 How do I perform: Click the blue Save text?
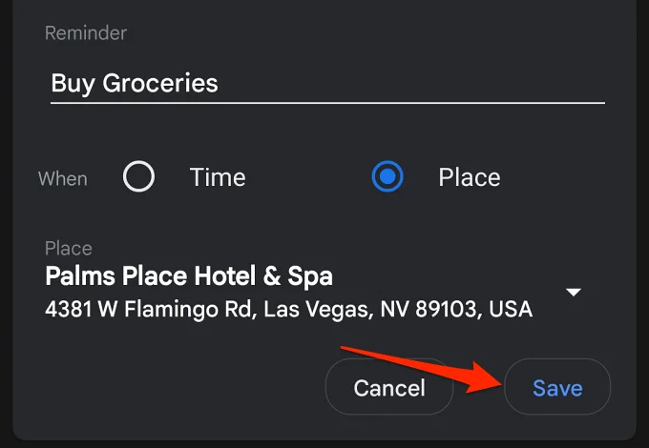557,388
